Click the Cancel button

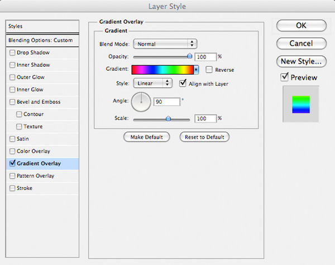pyautogui.click(x=301, y=43)
